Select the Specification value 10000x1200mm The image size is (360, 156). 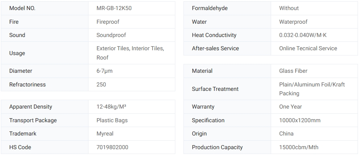pos(300,120)
